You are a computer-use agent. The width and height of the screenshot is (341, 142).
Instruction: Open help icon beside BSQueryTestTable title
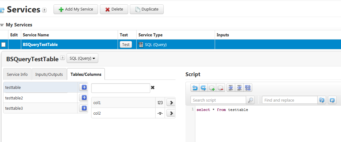click(63, 58)
